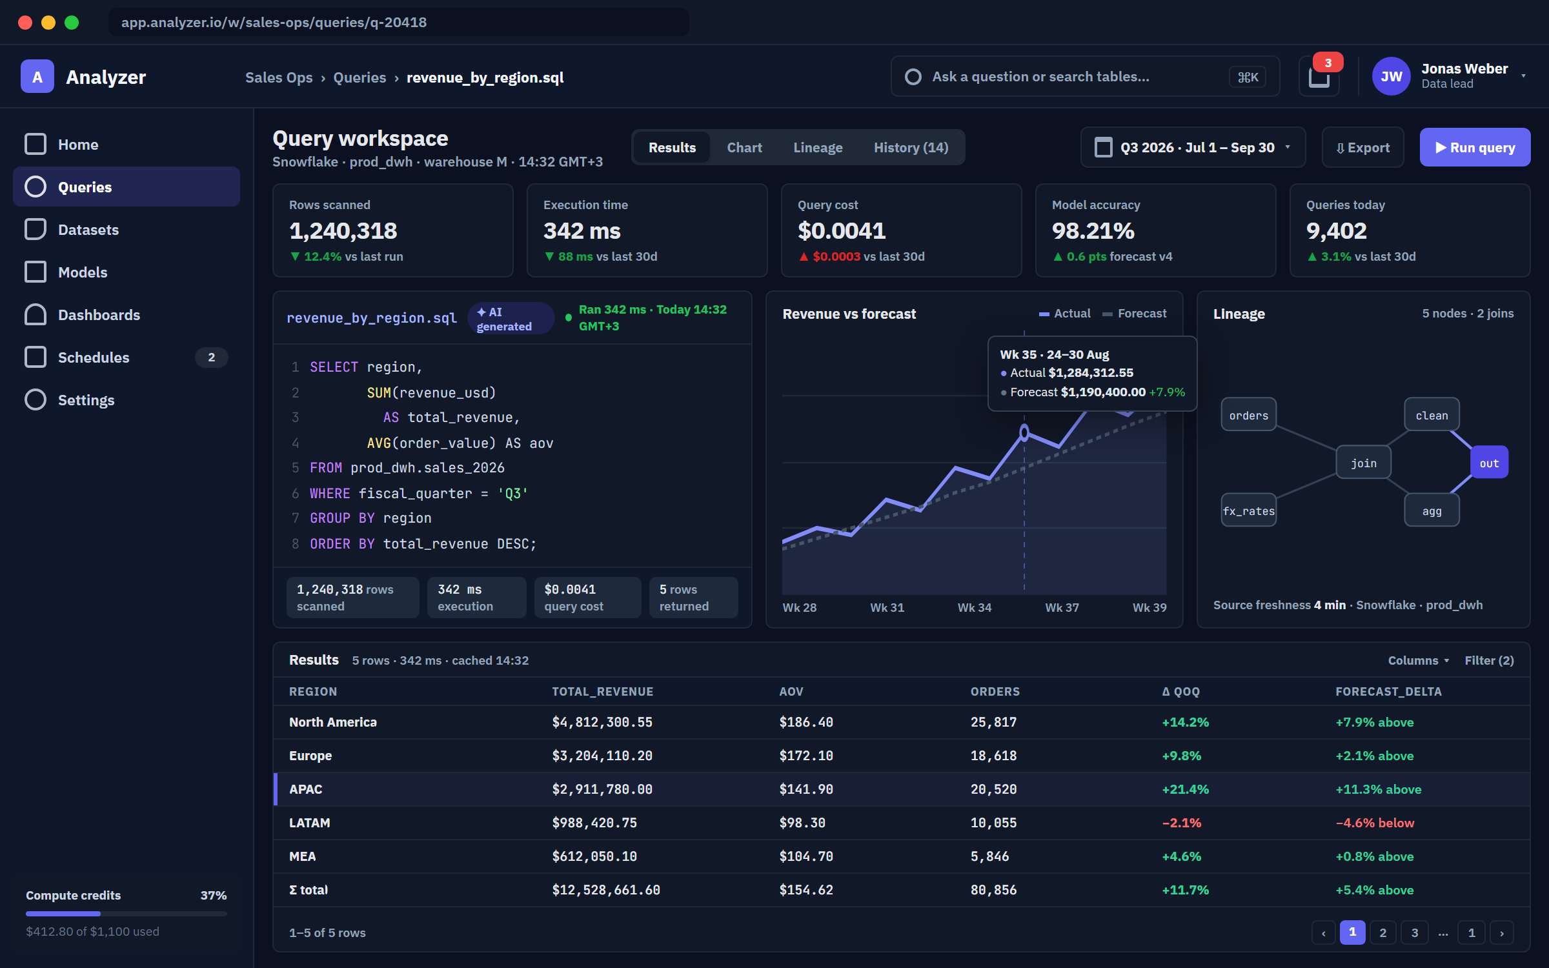Open the notifications inbox icon
The image size is (1549, 968).
click(x=1319, y=77)
